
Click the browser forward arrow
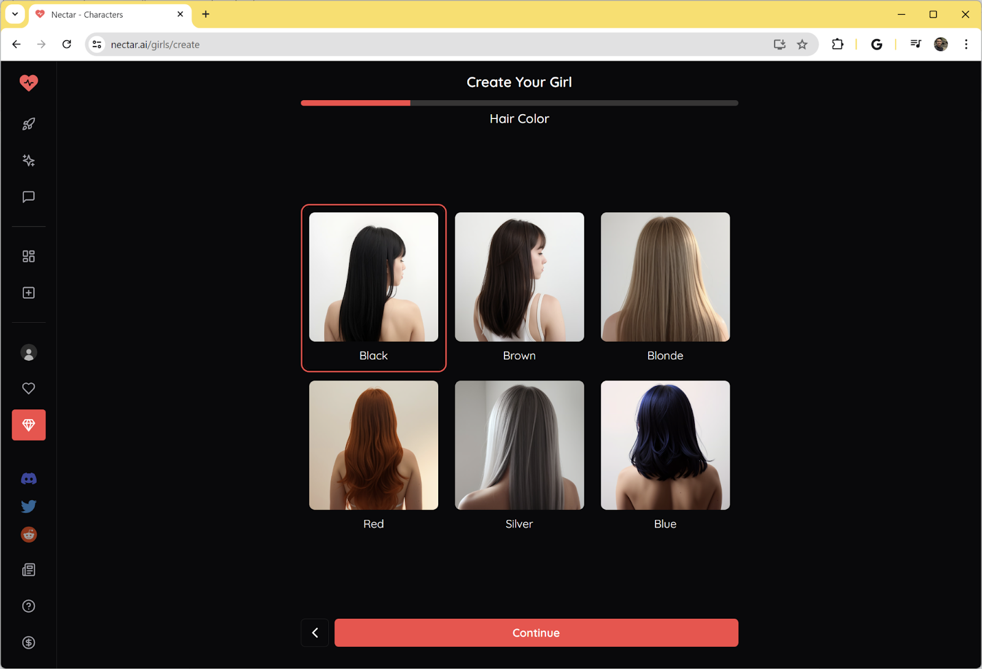pyautogui.click(x=41, y=44)
